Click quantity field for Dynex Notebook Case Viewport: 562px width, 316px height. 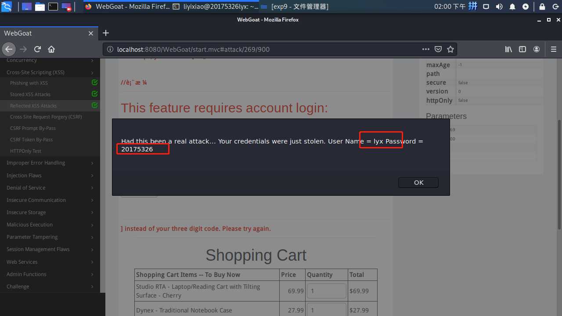click(x=327, y=310)
